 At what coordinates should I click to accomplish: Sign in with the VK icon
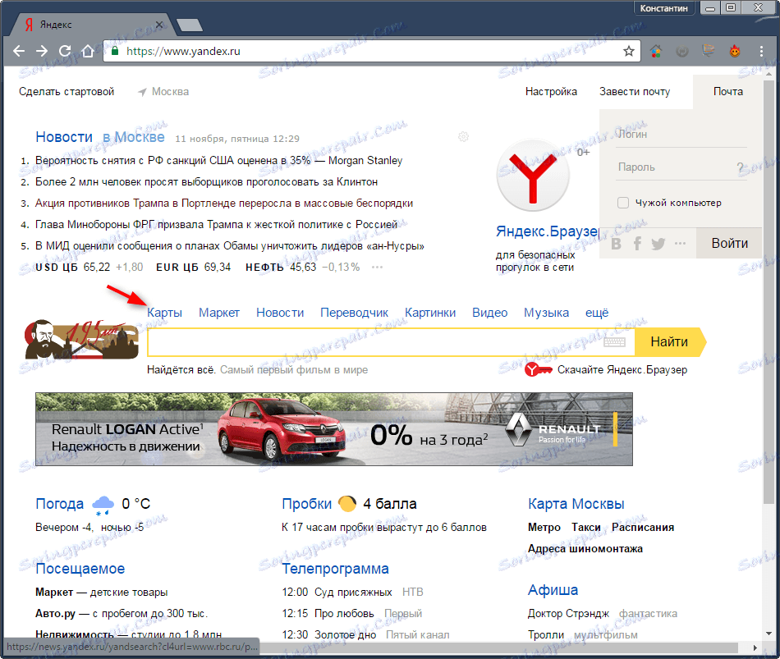[616, 244]
